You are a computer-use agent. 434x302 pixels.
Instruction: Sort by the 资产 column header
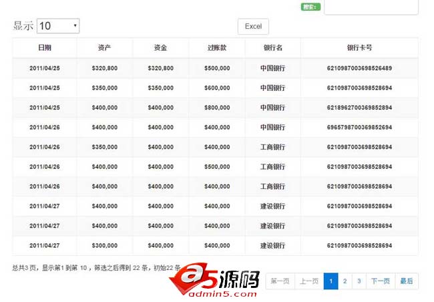tap(105, 47)
